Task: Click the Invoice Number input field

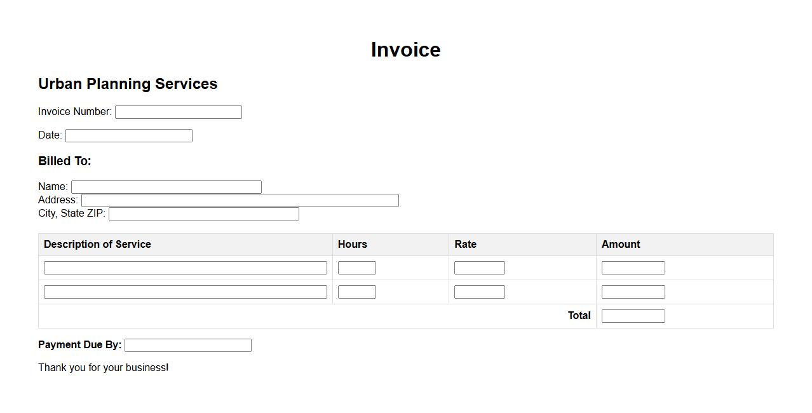Action: (178, 112)
